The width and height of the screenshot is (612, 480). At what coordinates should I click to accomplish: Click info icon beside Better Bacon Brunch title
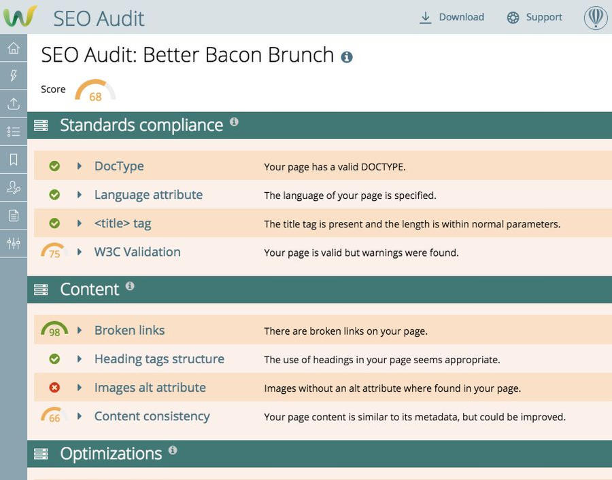[x=347, y=57]
